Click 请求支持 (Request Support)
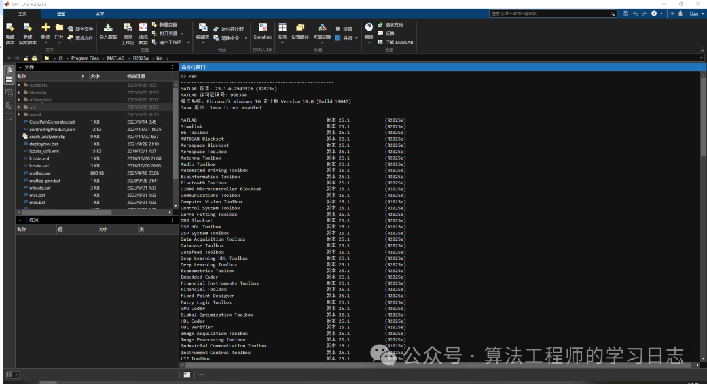This screenshot has width=707, height=384. click(x=390, y=25)
